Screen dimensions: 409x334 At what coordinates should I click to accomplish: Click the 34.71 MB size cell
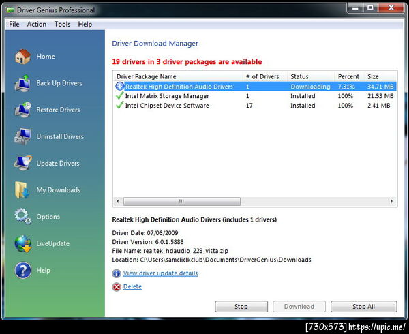pyautogui.click(x=380, y=87)
